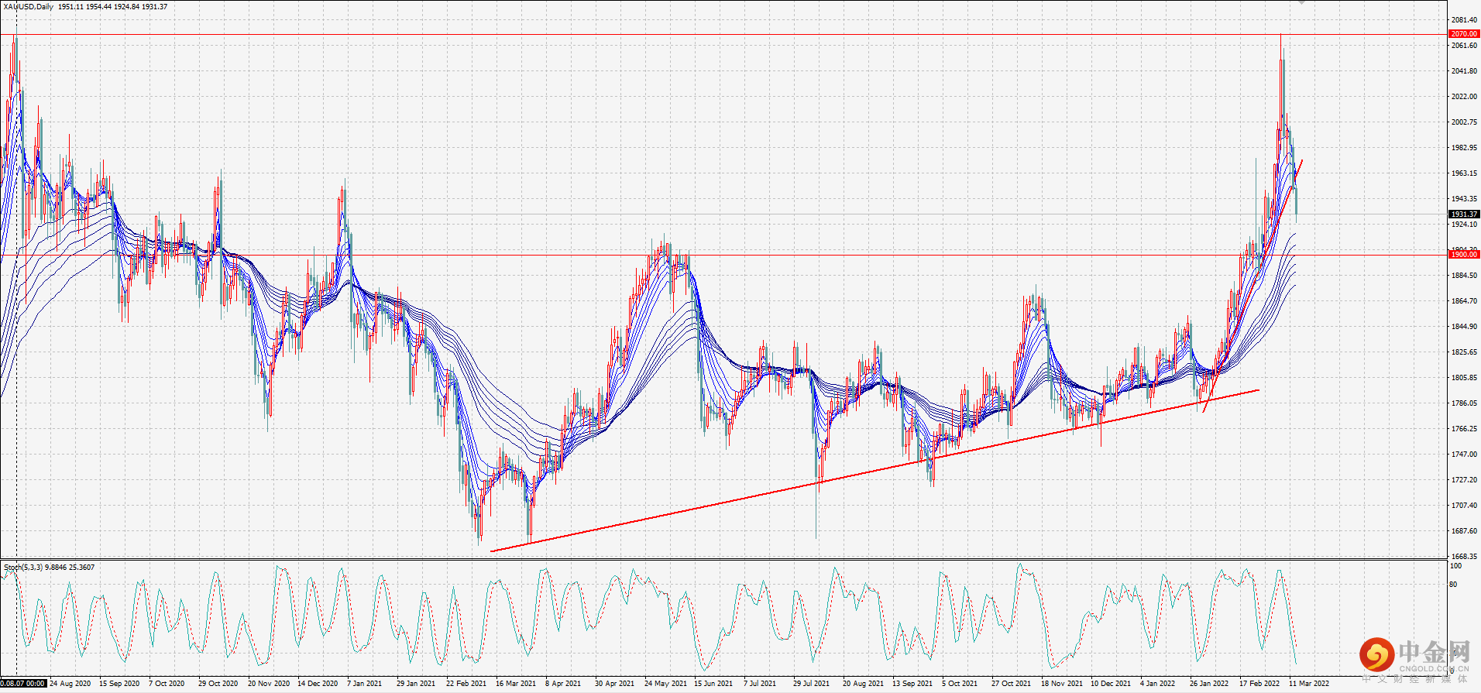Click the 5 Oct 2021 date label
Screen dimensions: 1481x693
coord(960,684)
